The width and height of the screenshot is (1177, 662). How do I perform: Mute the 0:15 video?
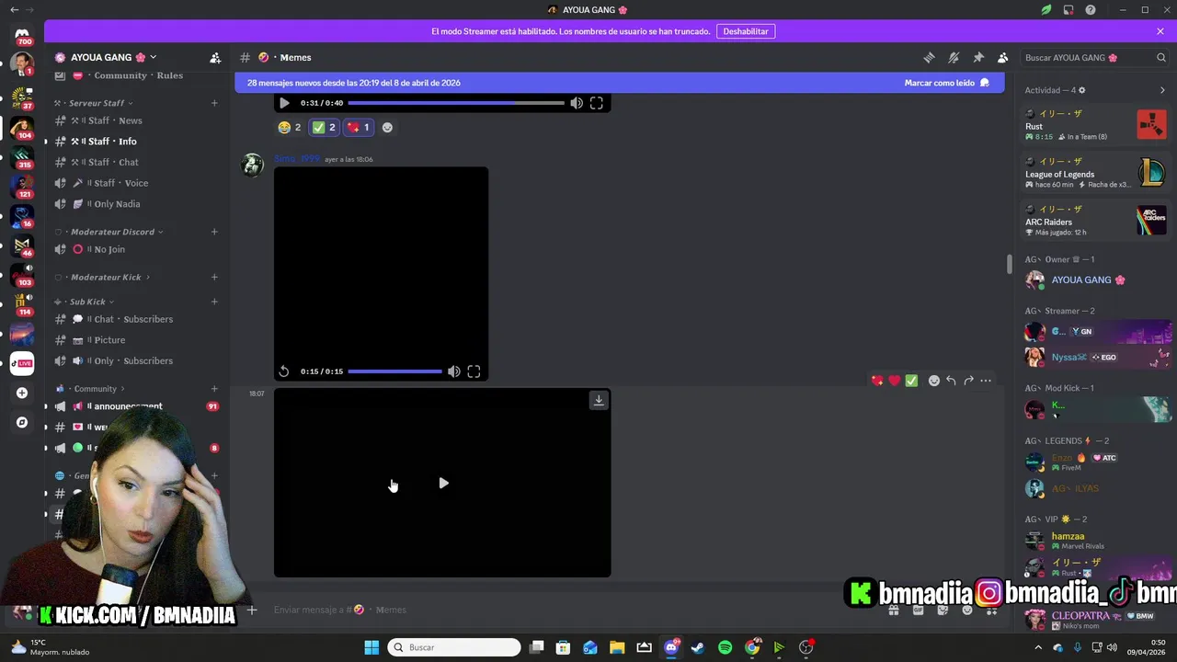(x=453, y=371)
